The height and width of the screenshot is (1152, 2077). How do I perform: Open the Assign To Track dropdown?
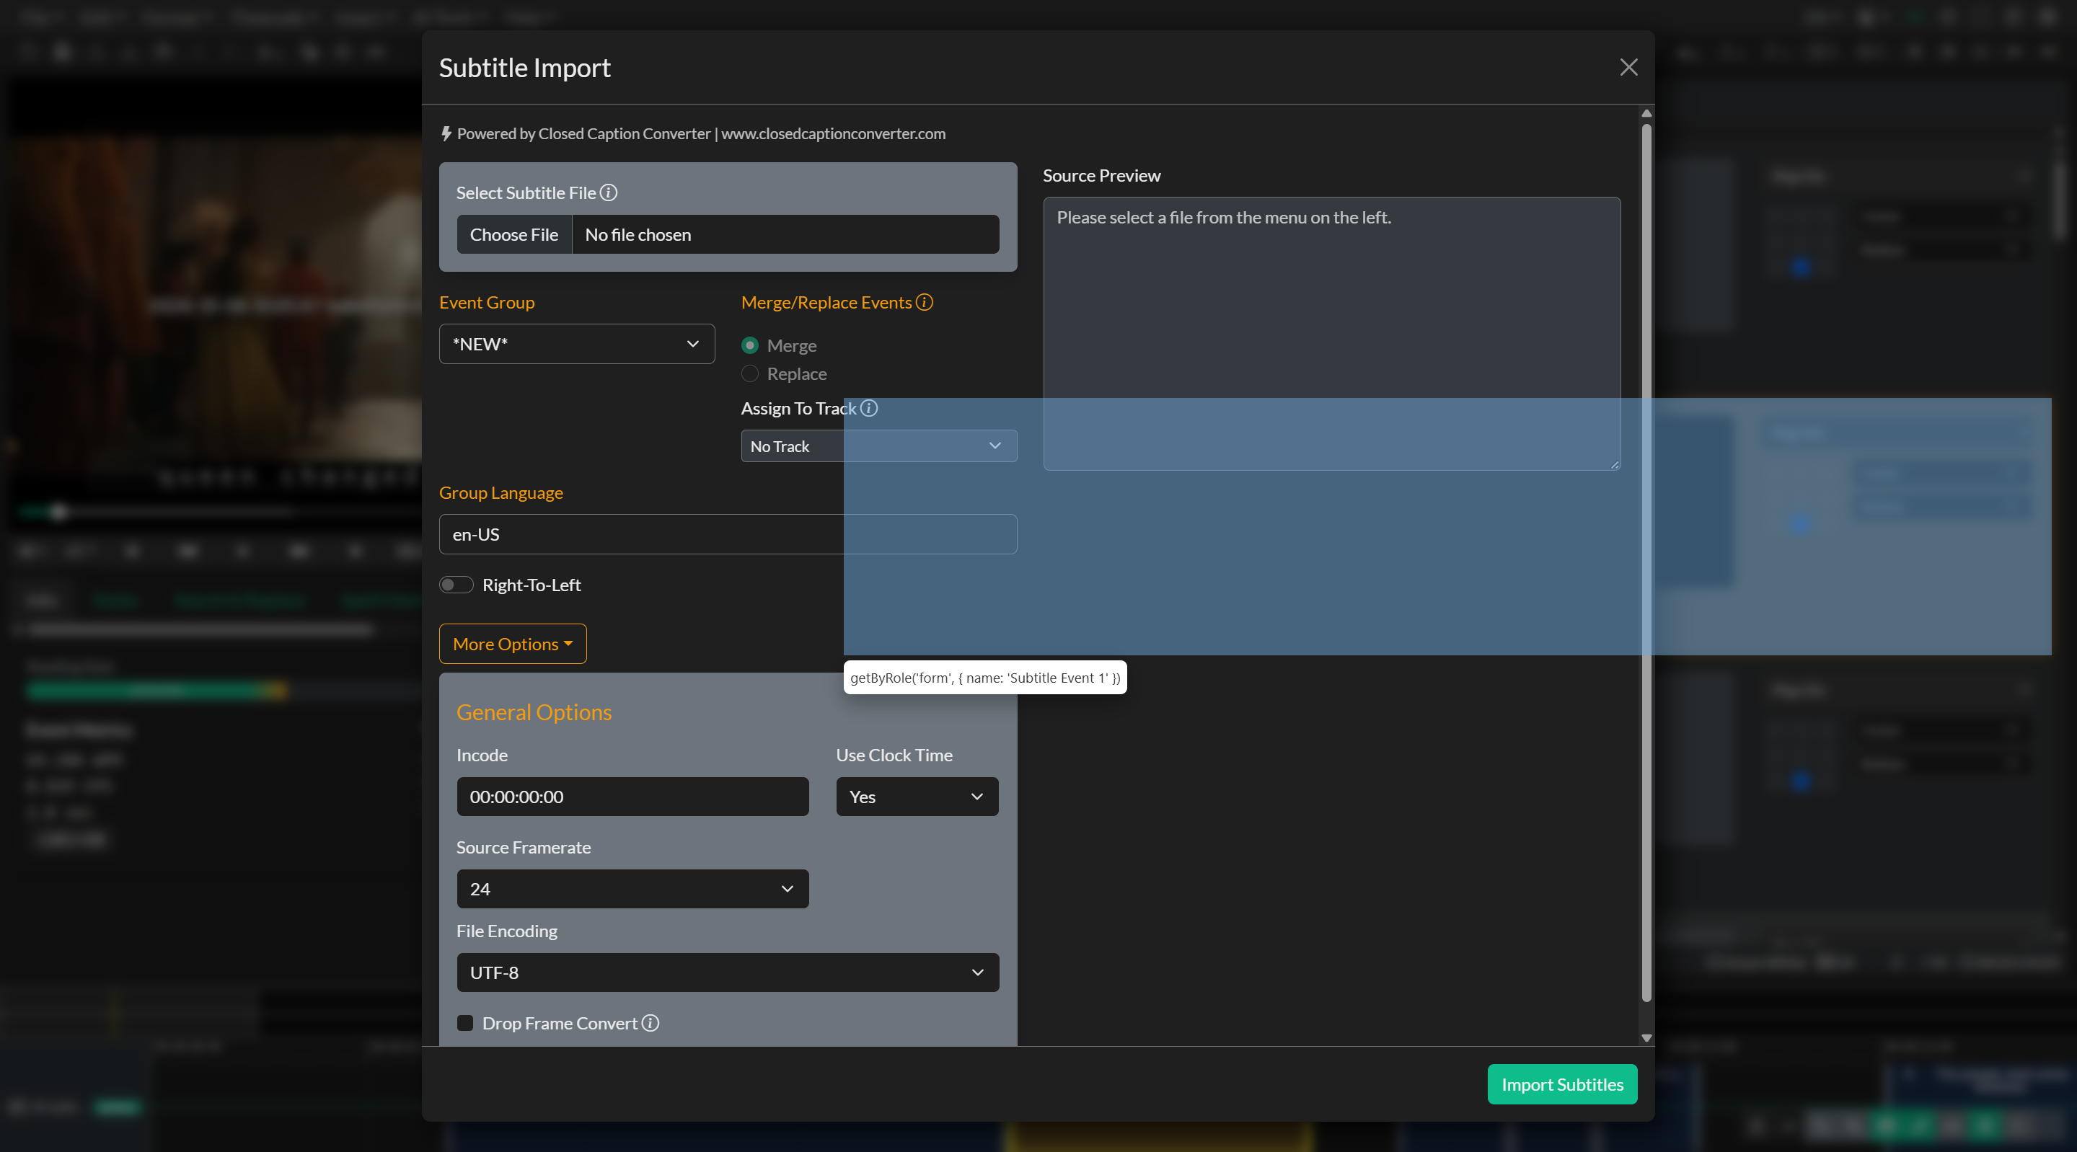[x=879, y=446]
